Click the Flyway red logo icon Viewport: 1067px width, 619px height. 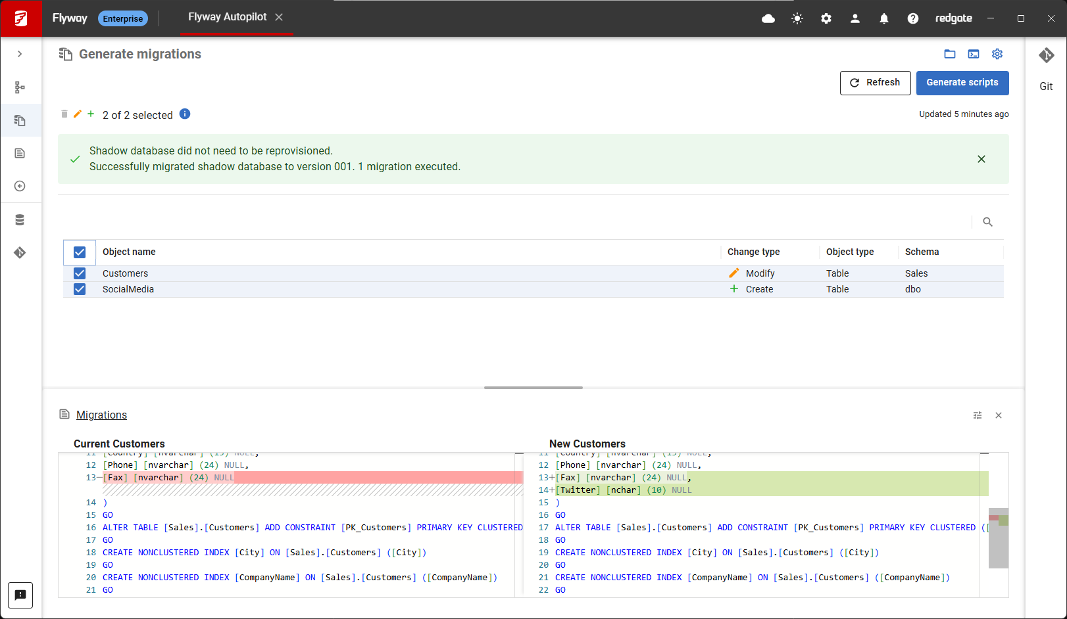click(x=21, y=18)
